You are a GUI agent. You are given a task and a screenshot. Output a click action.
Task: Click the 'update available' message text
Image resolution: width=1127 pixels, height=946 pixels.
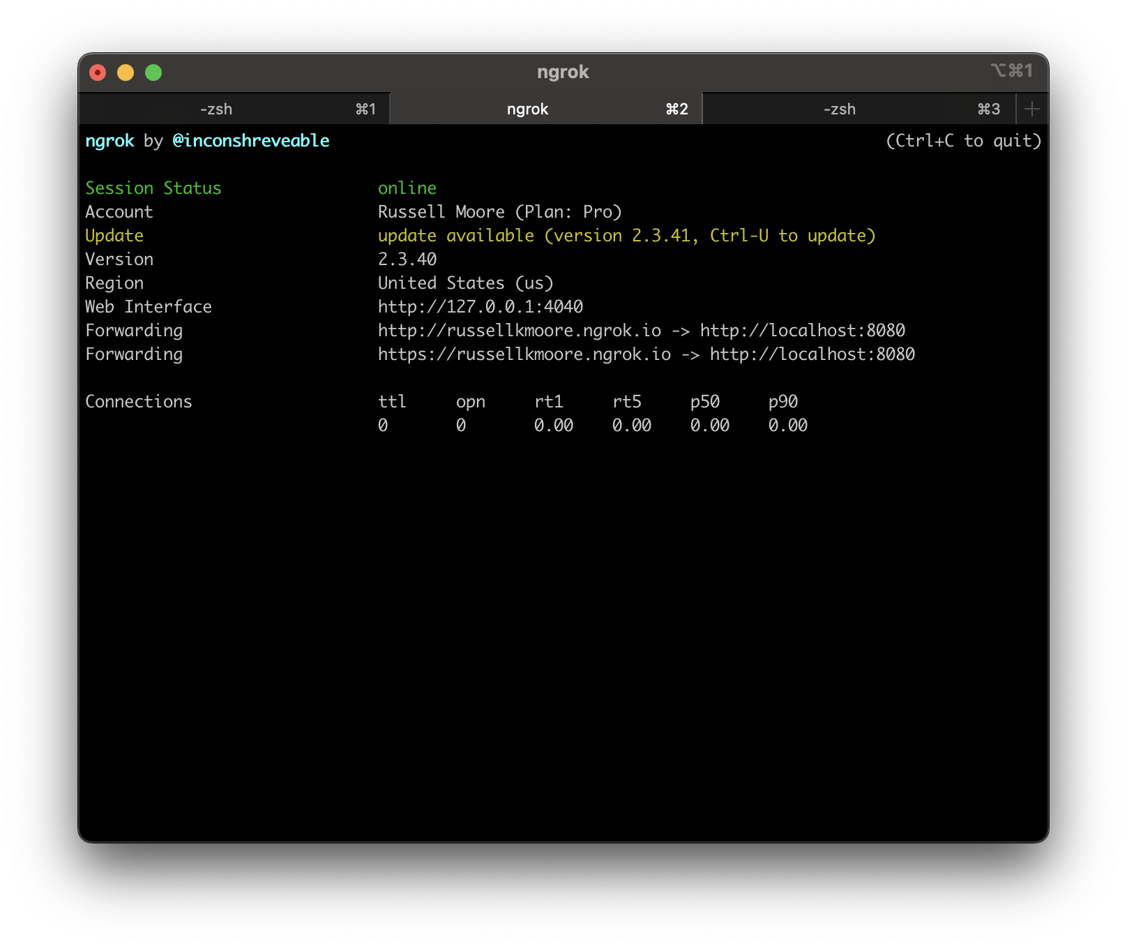coord(626,236)
